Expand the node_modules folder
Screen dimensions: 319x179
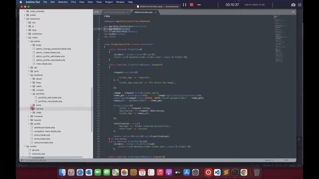(x=25, y=11)
